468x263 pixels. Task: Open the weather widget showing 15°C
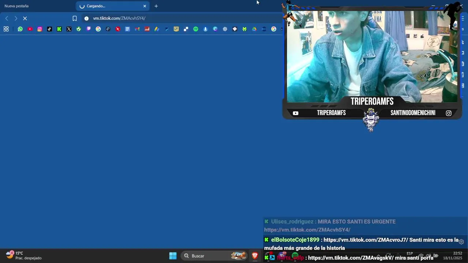tap(24, 255)
